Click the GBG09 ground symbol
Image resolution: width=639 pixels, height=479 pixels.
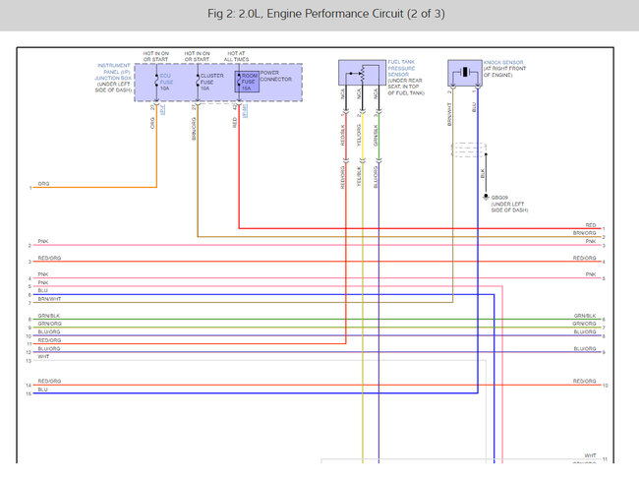(486, 198)
